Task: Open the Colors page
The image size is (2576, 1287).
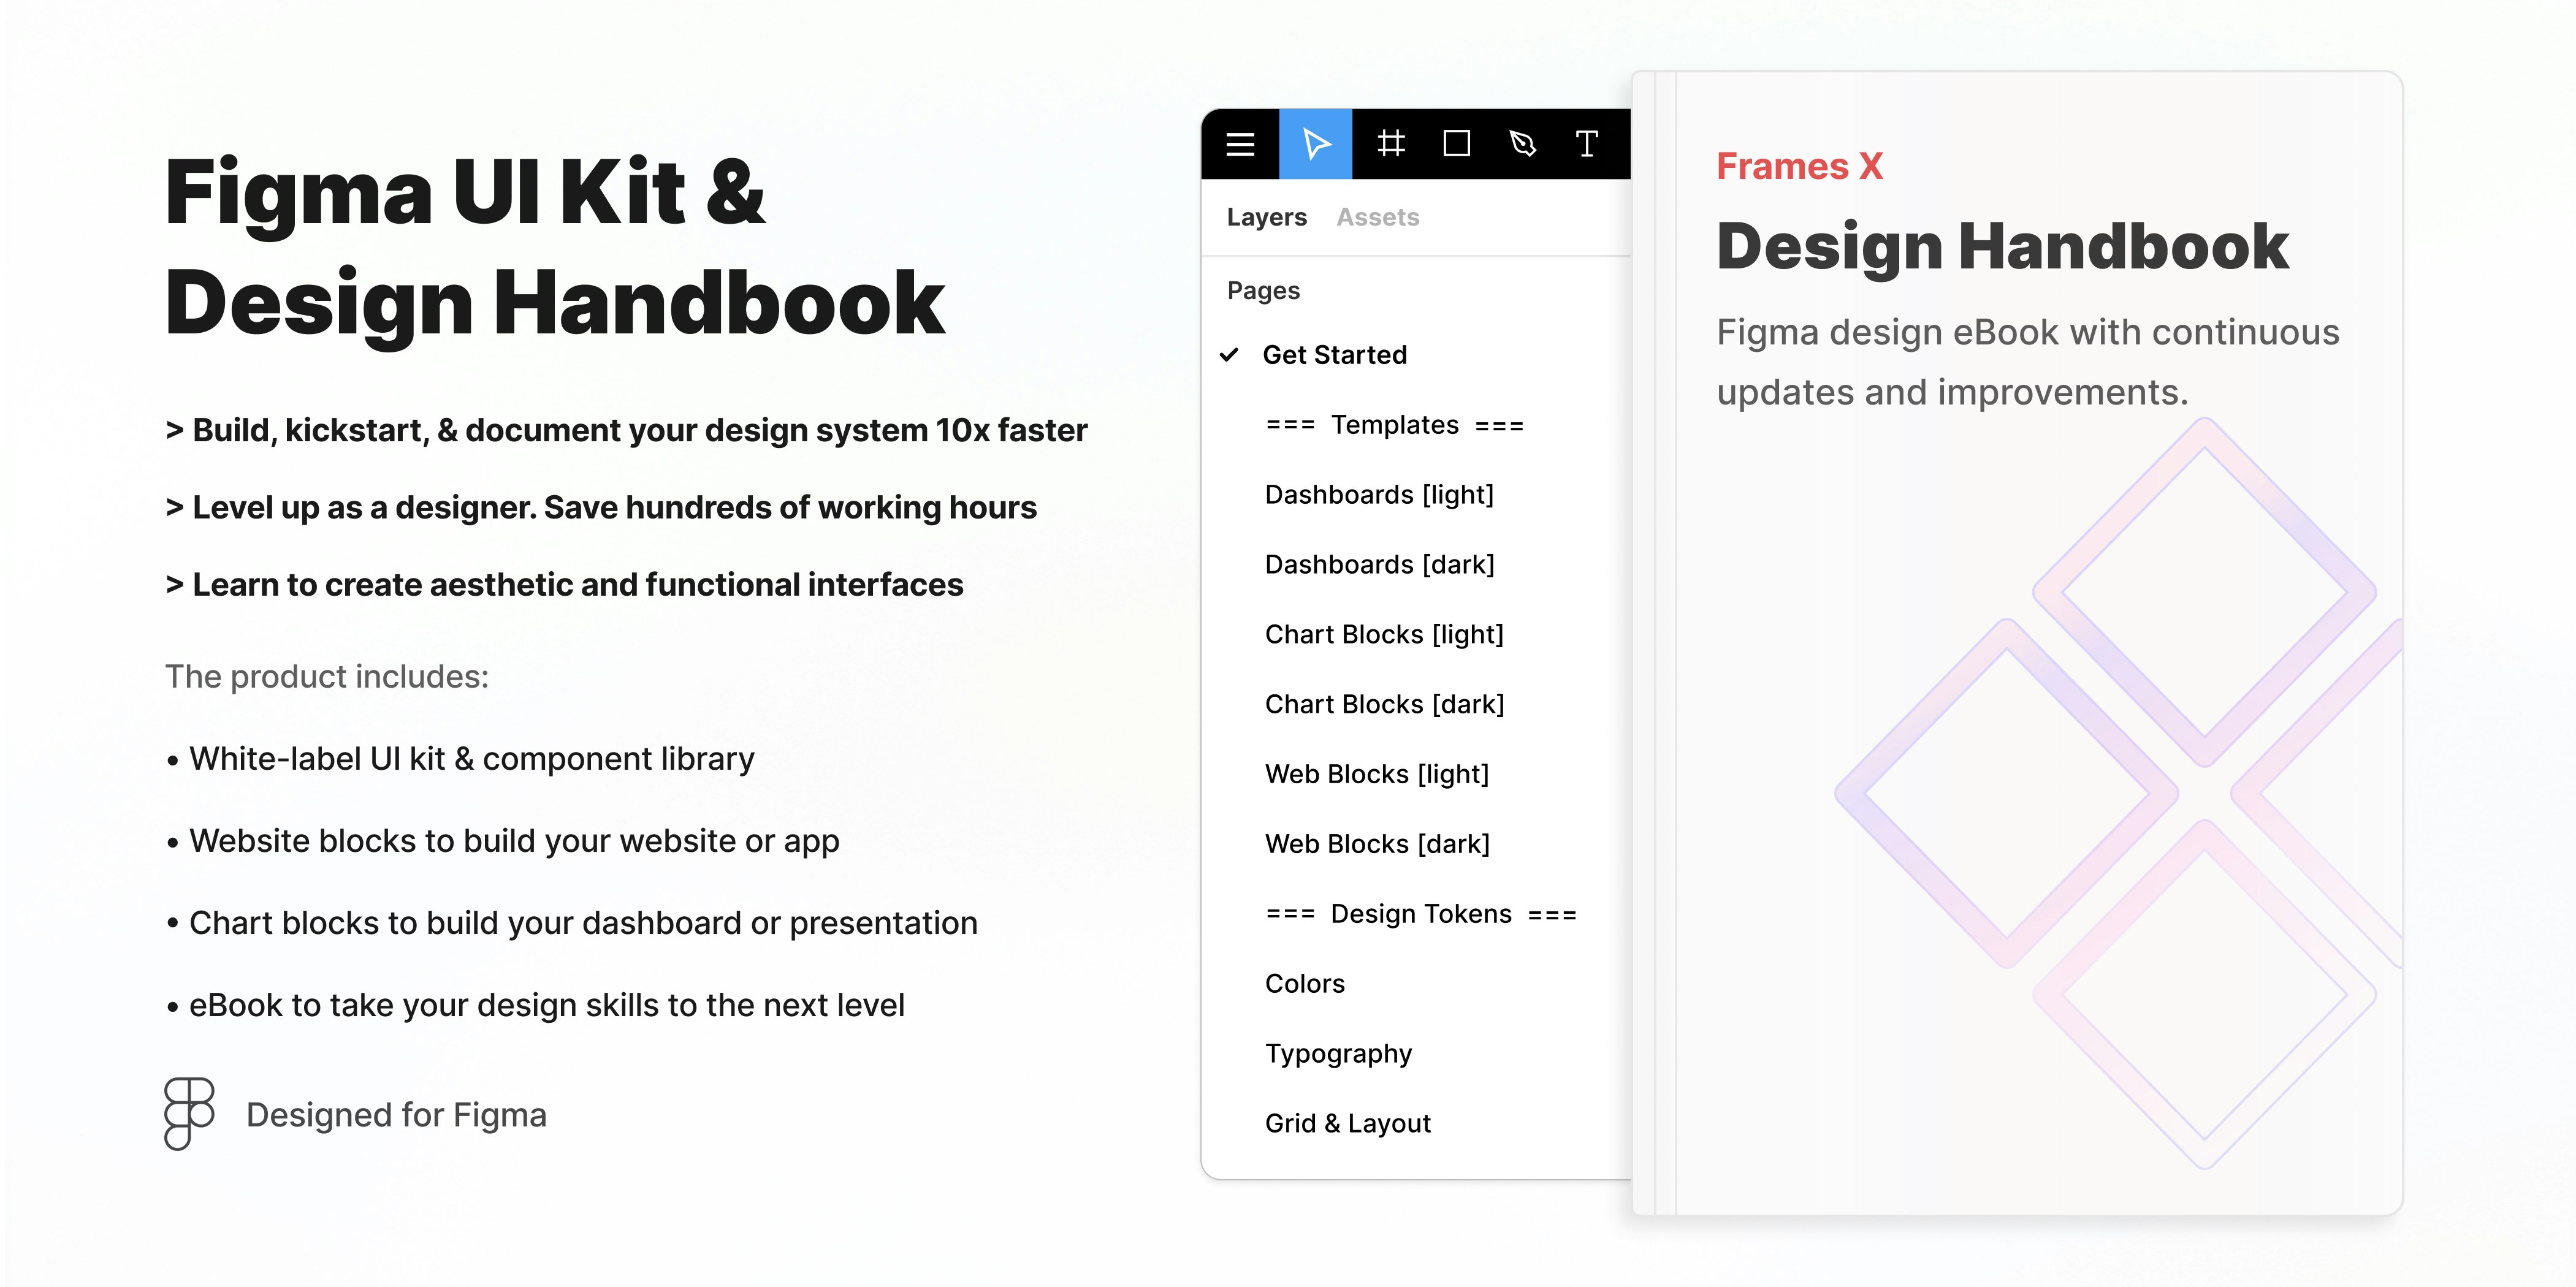Action: 1305,984
